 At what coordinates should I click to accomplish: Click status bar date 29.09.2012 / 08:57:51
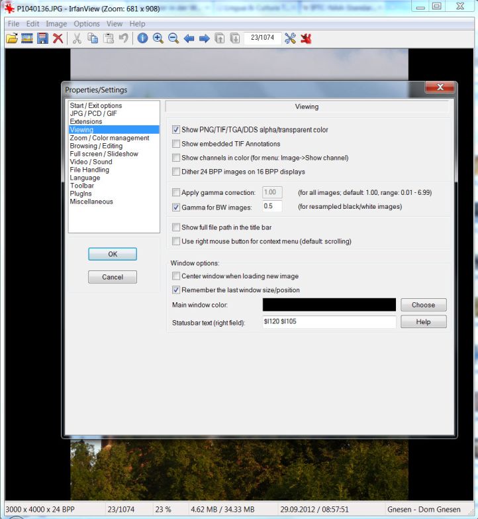pos(314,510)
